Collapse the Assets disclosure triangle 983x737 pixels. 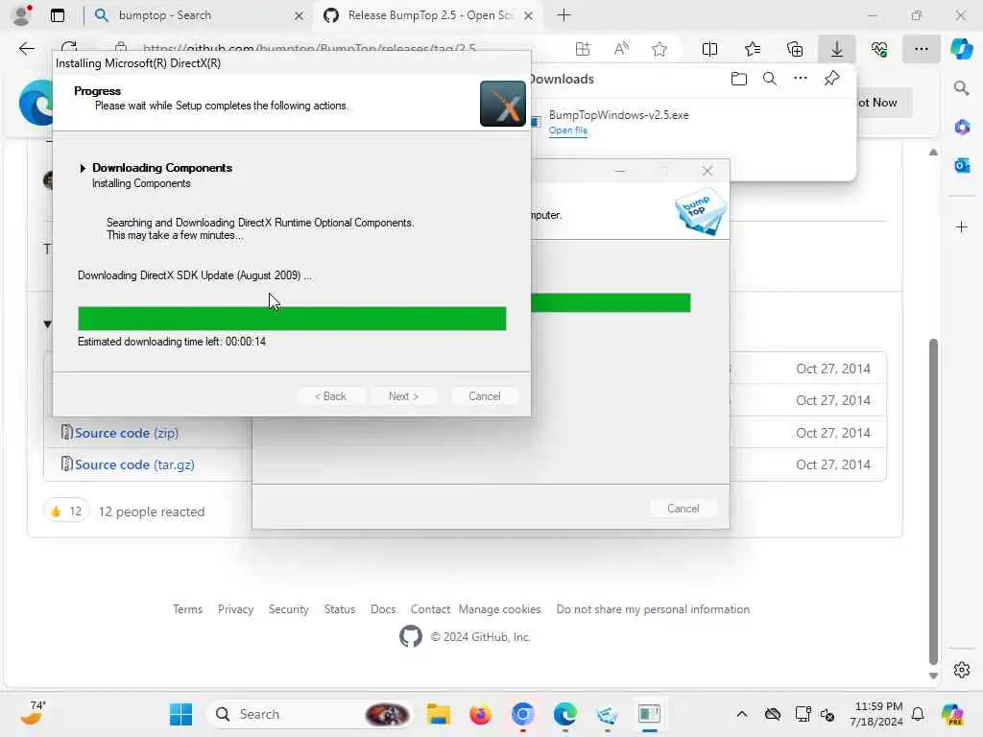pyautogui.click(x=48, y=324)
